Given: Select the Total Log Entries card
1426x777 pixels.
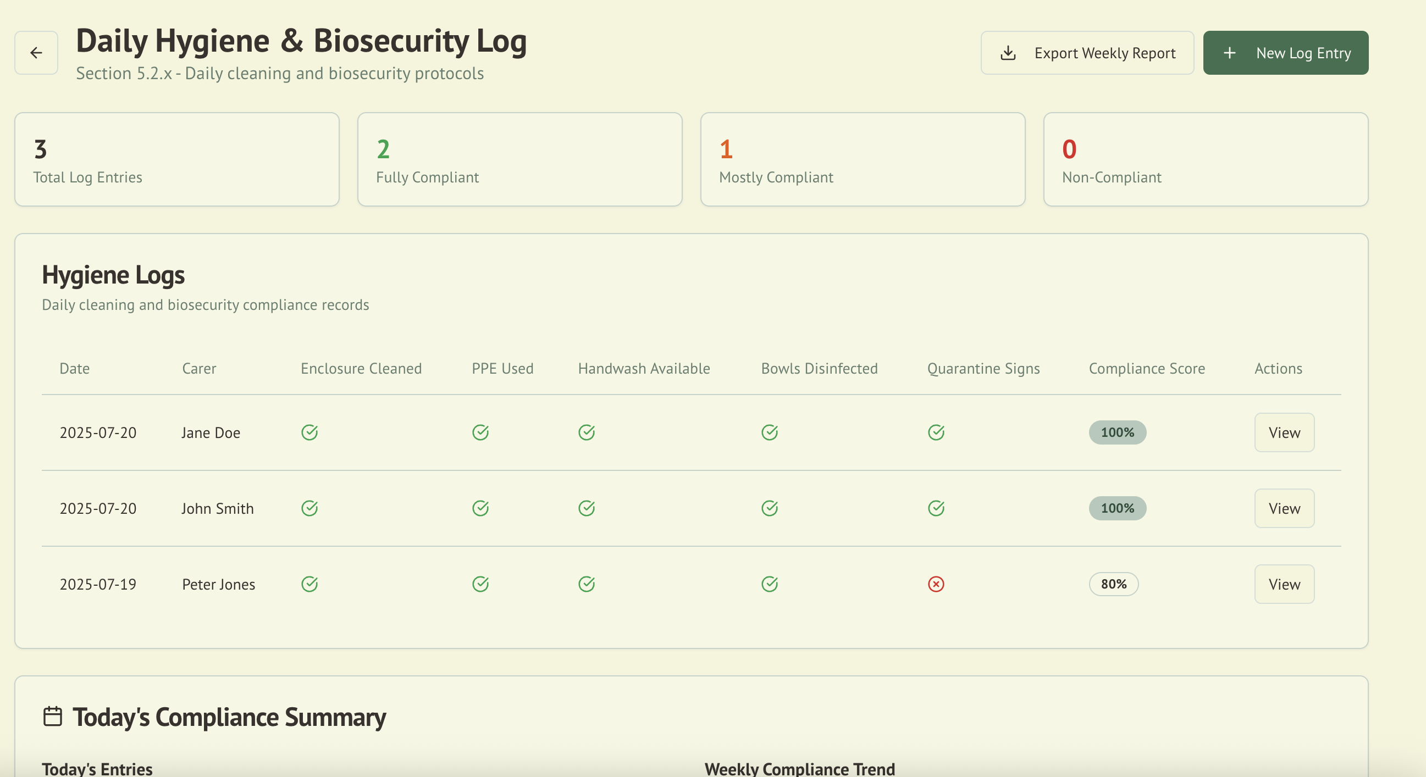Looking at the screenshot, I should [x=177, y=159].
